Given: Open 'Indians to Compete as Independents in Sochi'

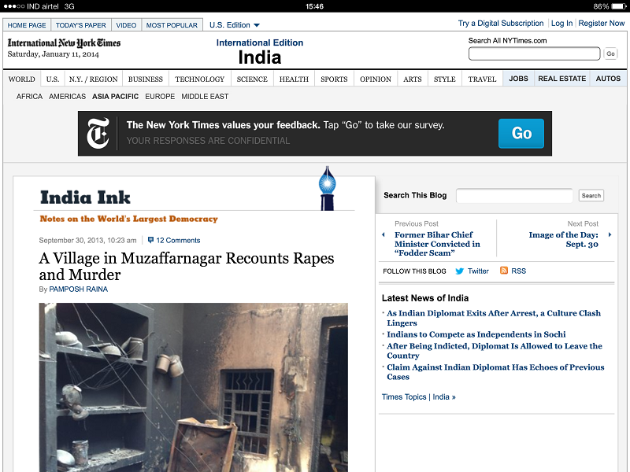Looking at the screenshot, I should pyautogui.click(x=476, y=334).
